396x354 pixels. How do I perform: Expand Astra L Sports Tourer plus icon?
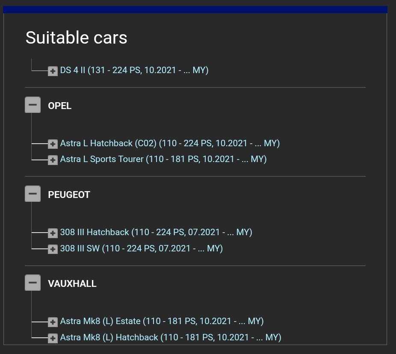coord(53,160)
